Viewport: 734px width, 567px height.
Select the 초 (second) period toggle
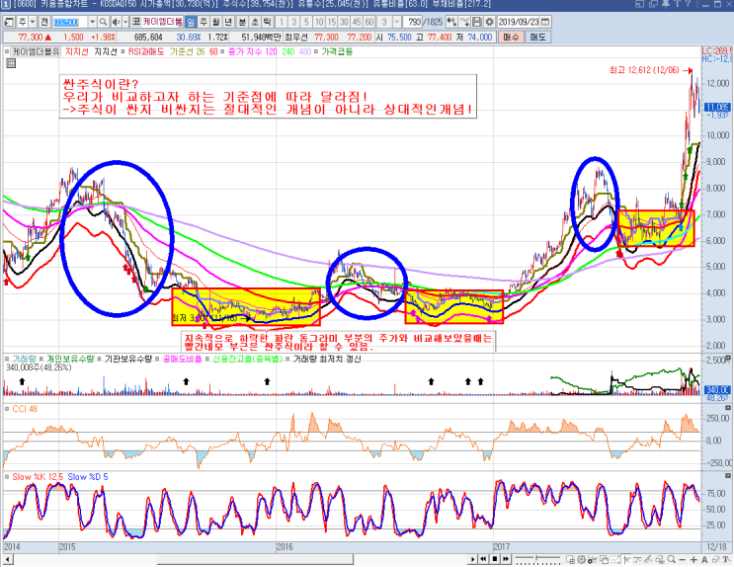255,22
